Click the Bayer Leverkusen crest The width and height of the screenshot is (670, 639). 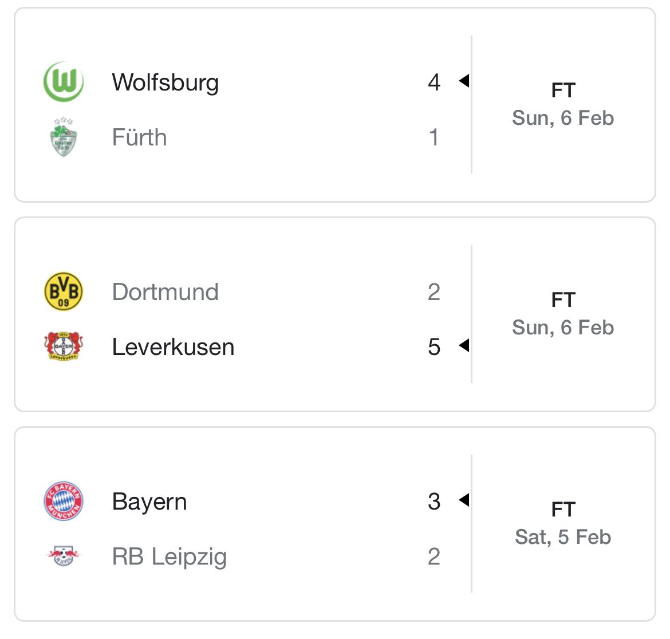(x=64, y=346)
